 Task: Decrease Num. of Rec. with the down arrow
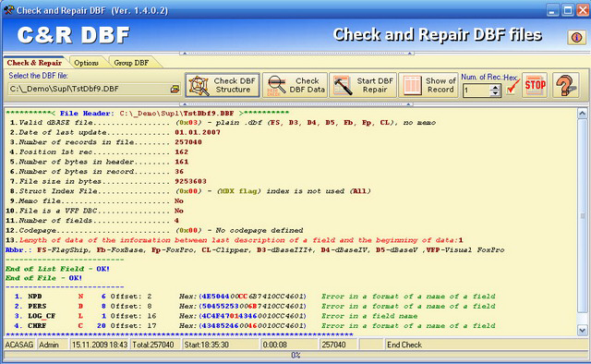pyautogui.click(x=495, y=93)
